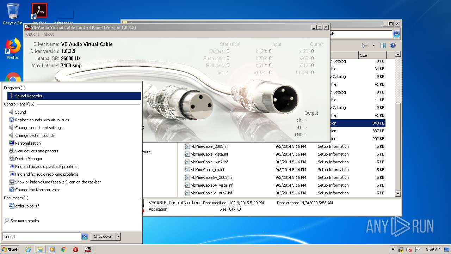Open About menu in VB-Audio Control Panel

tap(48, 34)
